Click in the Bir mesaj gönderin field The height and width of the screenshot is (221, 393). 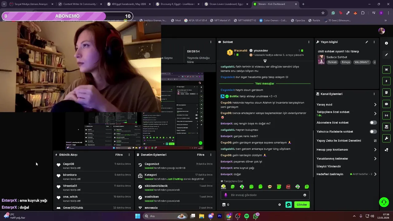(x=265, y=195)
